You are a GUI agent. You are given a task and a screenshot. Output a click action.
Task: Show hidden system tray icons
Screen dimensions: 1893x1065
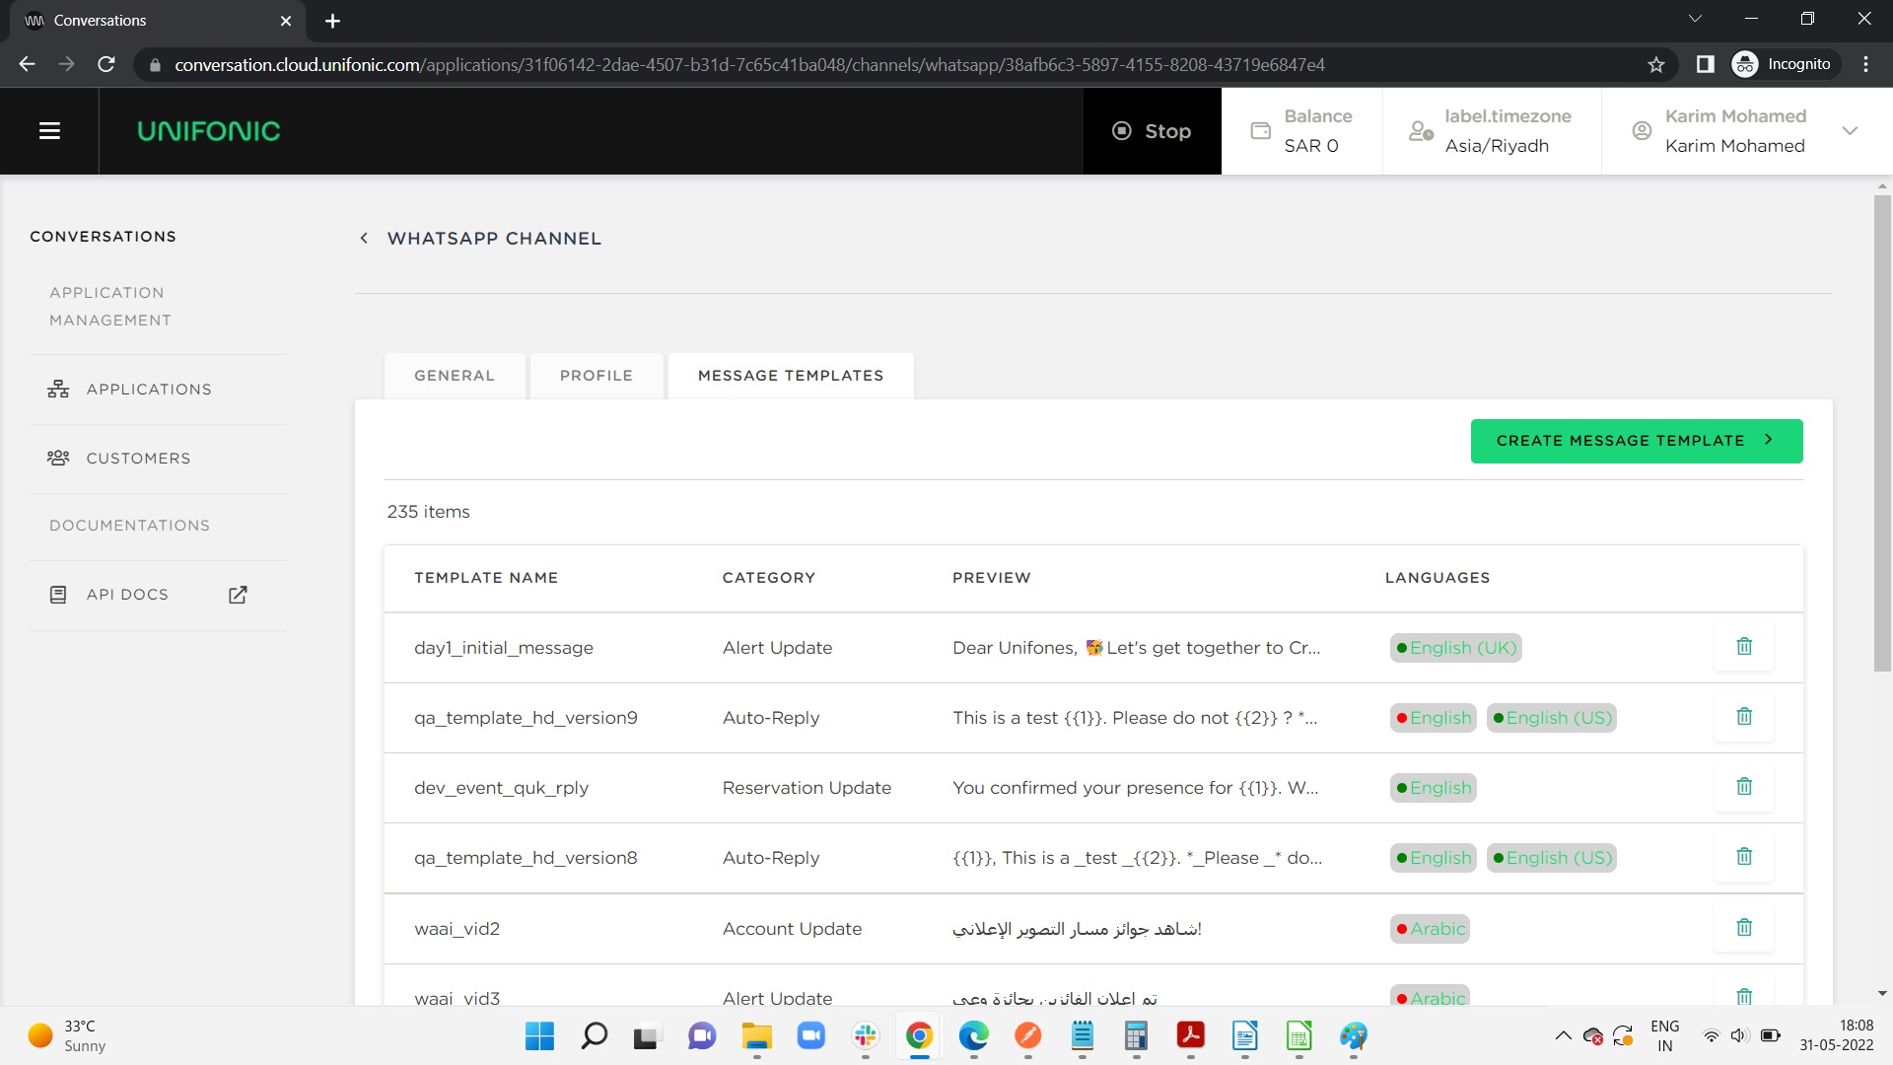pos(1563,1035)
